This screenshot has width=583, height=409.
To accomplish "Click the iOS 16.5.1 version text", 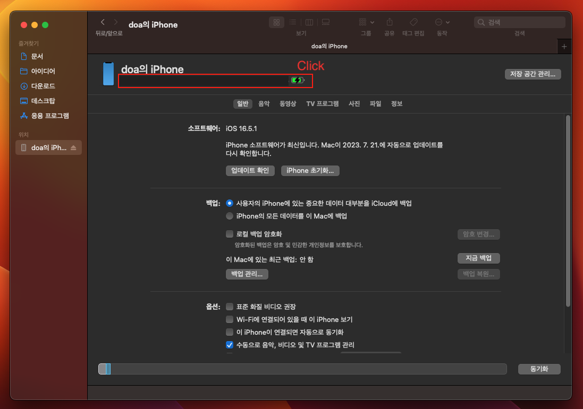I will point(241,129).
